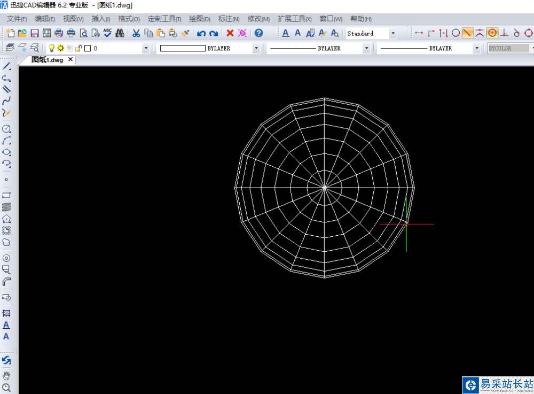
Task: Open the layer 0 dropdown list
Action: pyautogui.click(x=146, y=48)
